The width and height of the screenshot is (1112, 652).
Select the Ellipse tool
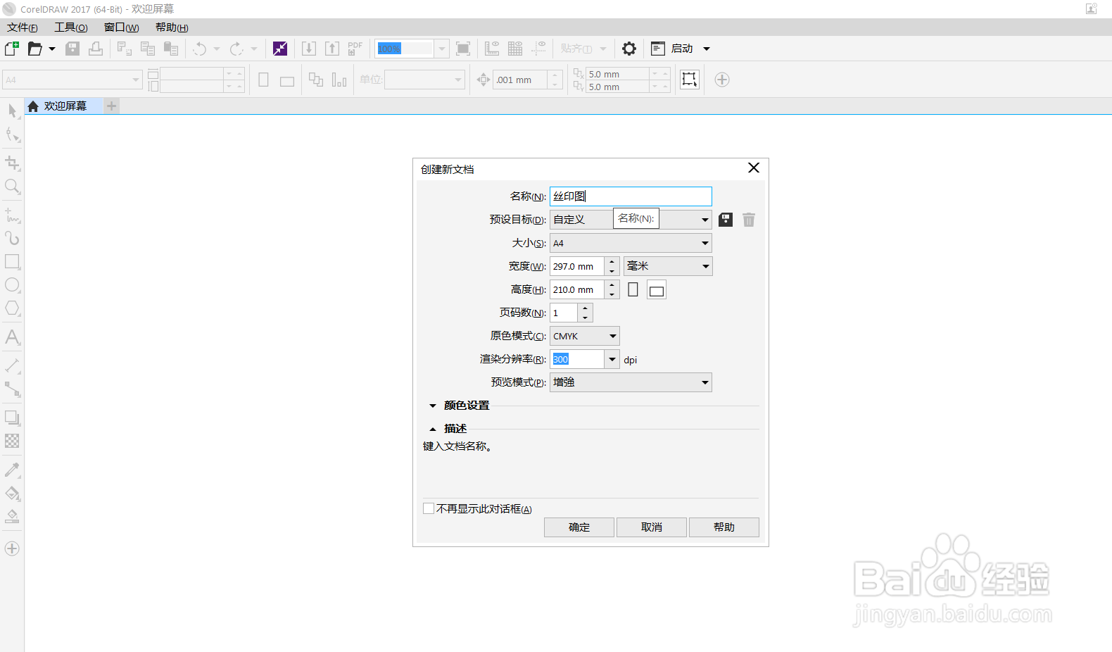click(x=12, y=284)
